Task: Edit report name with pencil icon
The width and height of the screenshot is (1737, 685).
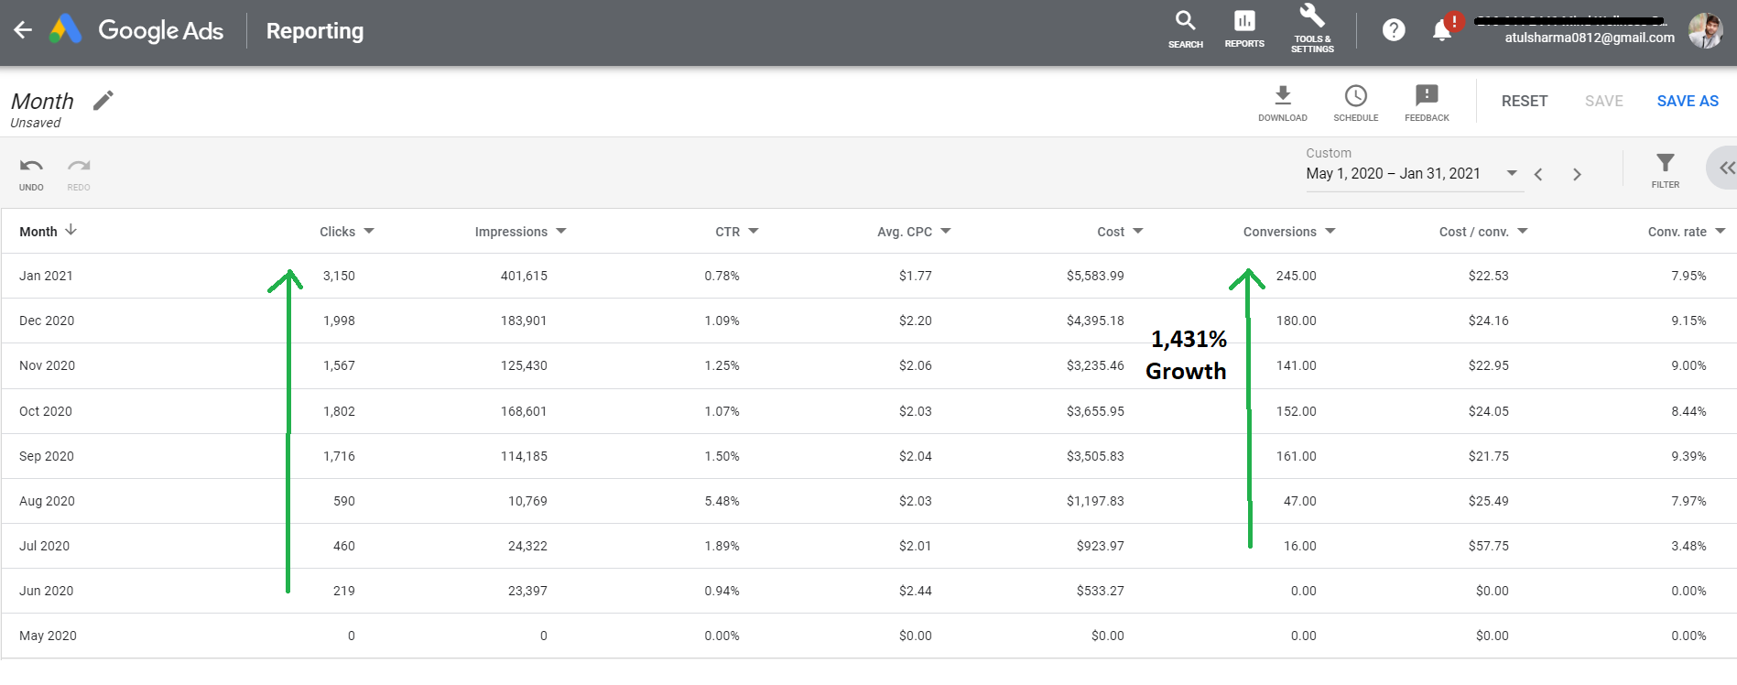Action: pos(103,100)
